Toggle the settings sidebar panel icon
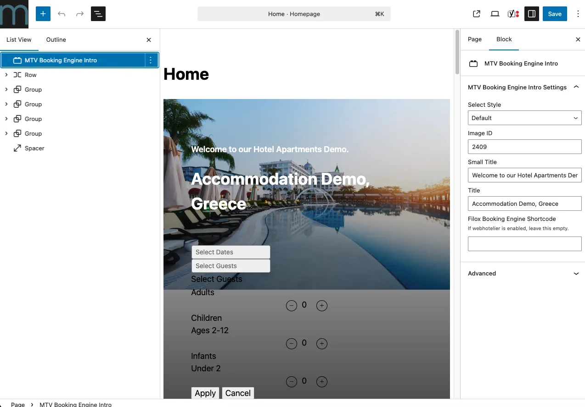 (532, 14)
